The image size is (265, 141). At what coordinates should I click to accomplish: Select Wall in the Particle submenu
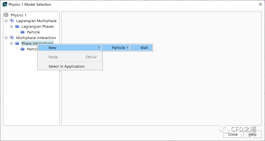141,48
